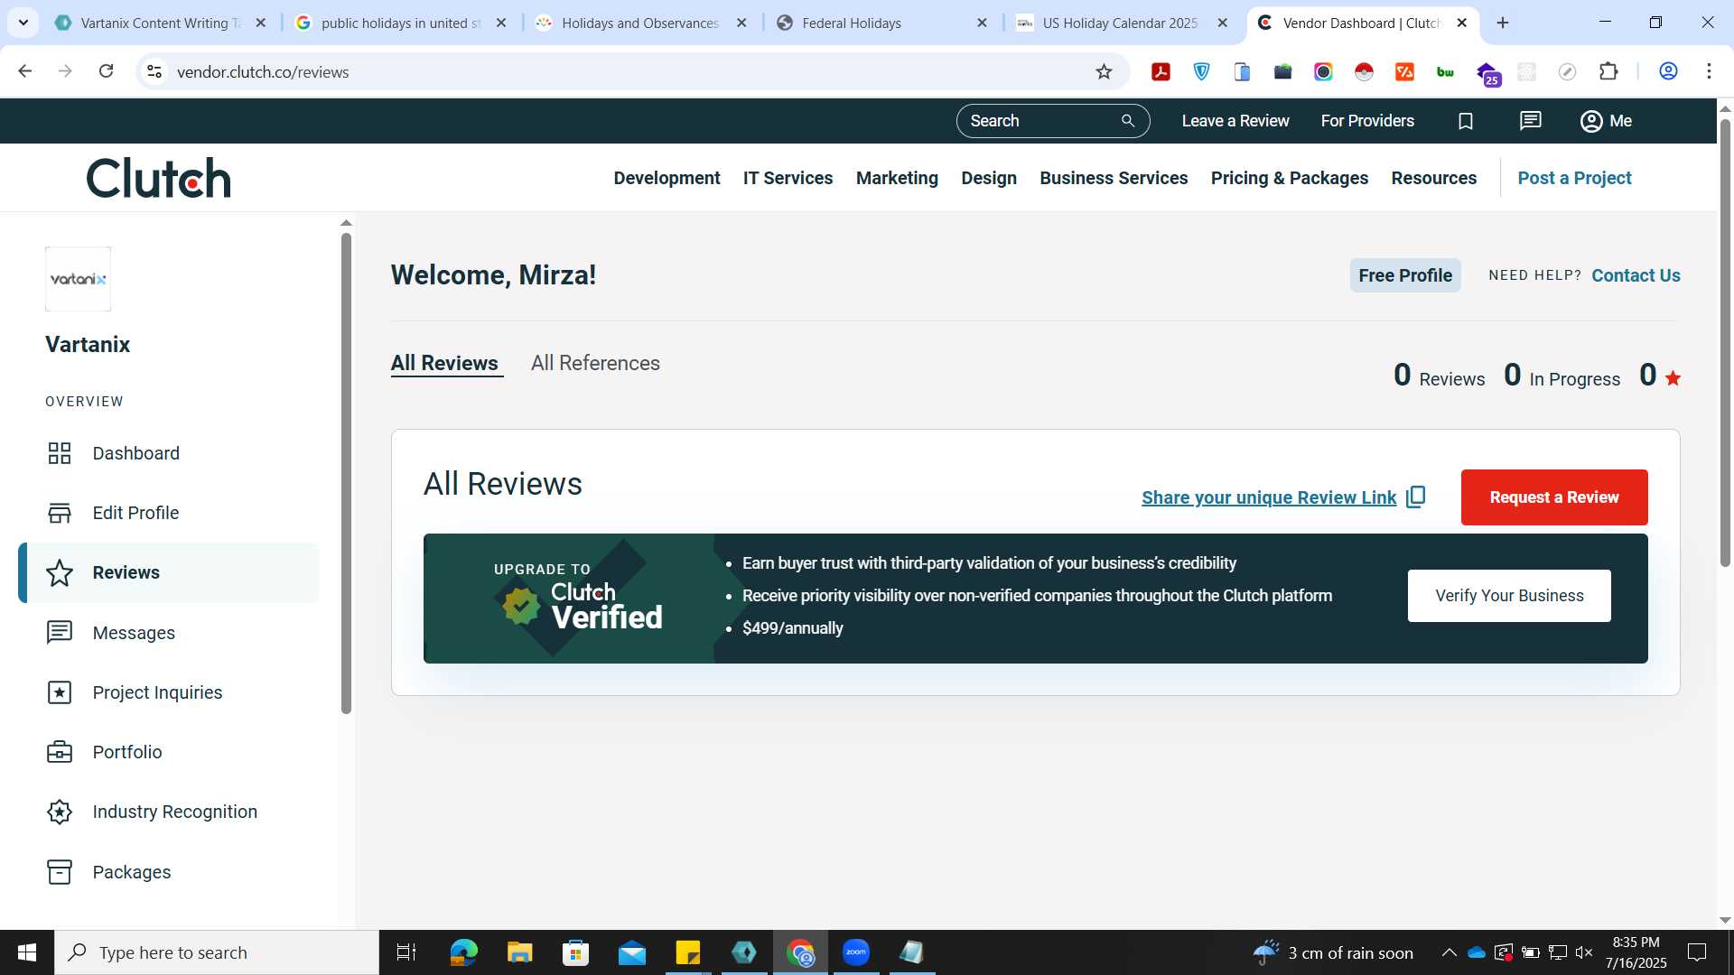Select the All Reviews tab
Image resolution: width=1734 pixels, height=975 pixels.
(x=444, y=363)
